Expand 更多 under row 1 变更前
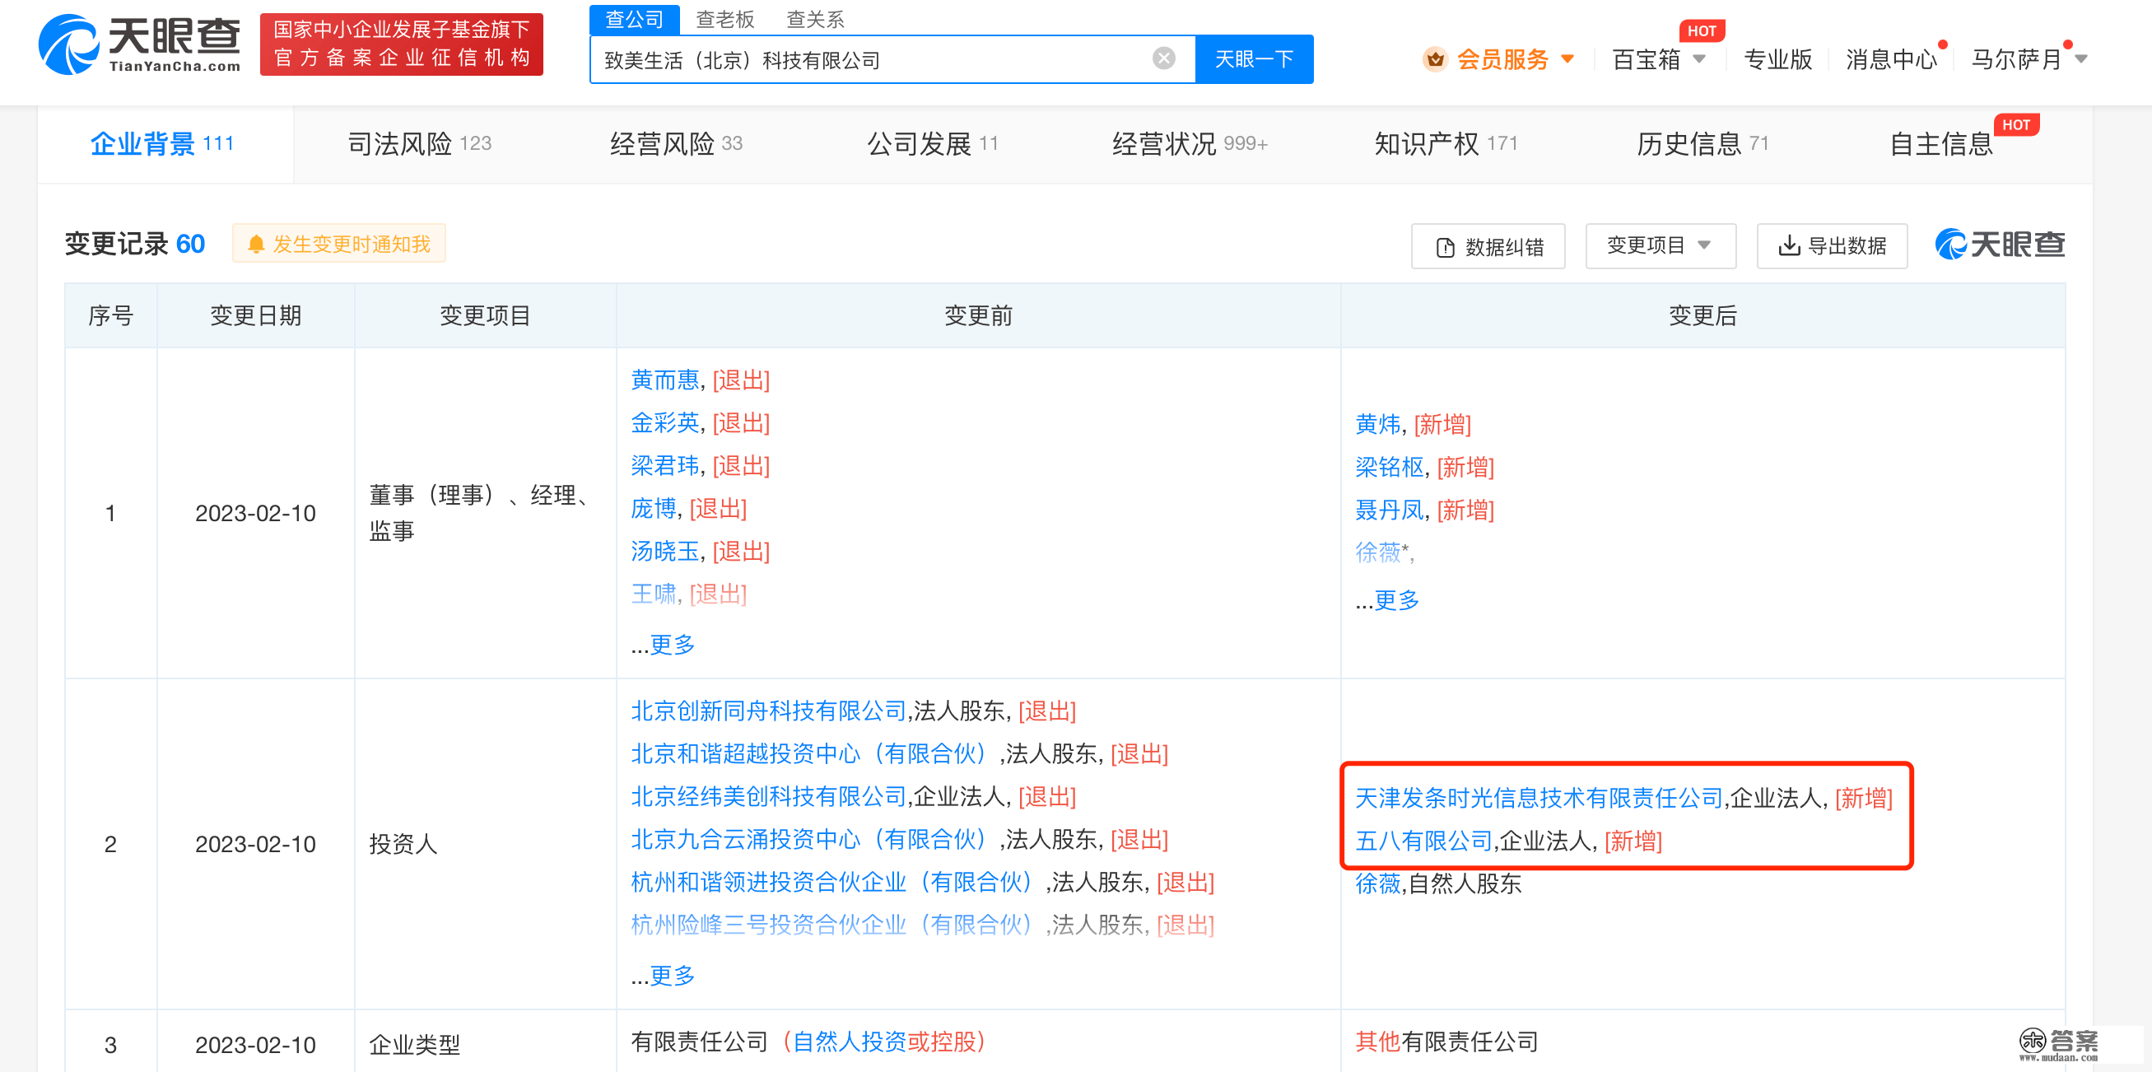 (672, 643)
